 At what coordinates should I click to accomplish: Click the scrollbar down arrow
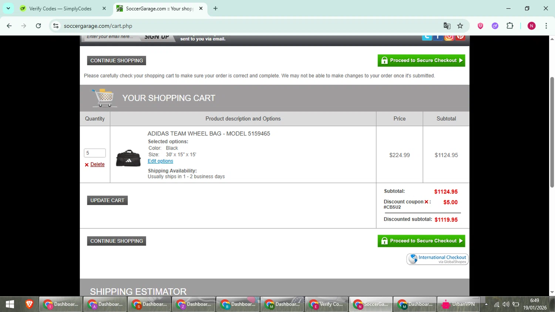(x=552, y=292)
